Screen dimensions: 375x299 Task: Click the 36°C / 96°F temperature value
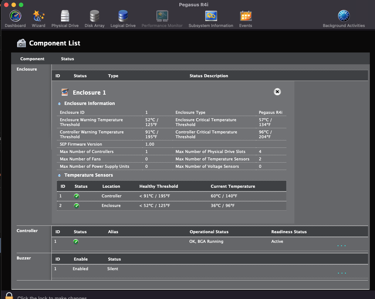(222, 205)
